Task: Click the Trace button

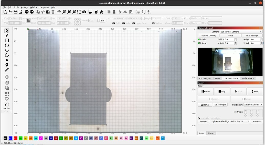Action: pyautogui.click(x=230, y=35)
